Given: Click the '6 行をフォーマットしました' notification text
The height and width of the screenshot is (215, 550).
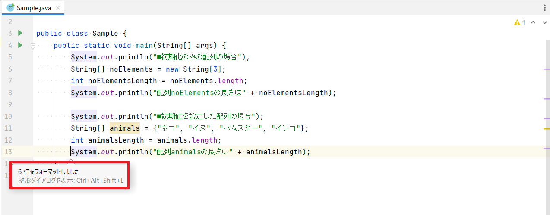Looking at the screenshot, I should click(49, 171).
